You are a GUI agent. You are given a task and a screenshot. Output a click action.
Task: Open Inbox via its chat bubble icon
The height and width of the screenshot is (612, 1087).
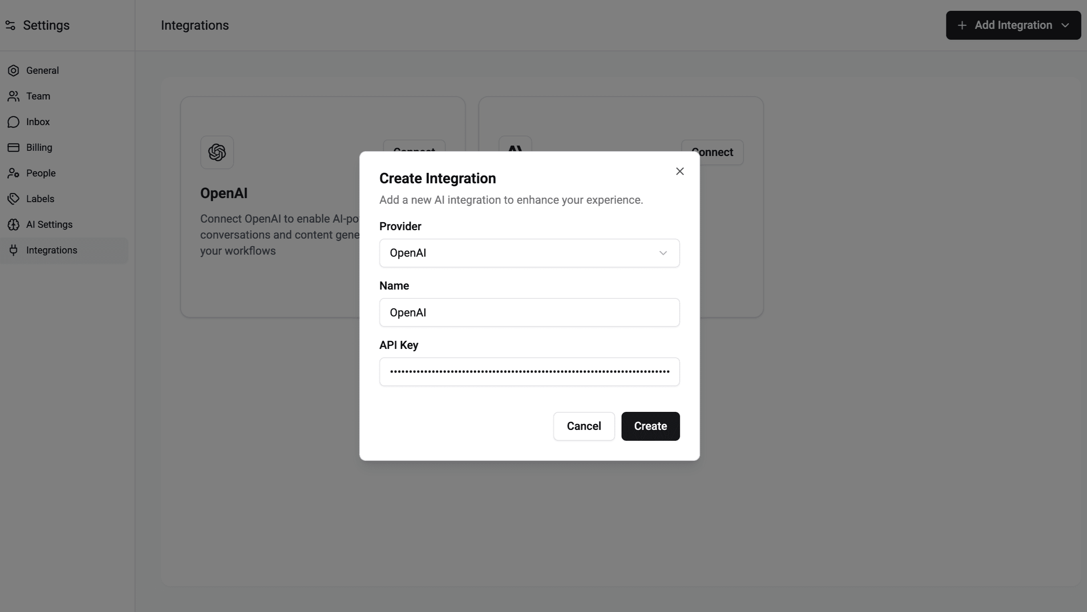pos(13,122)
